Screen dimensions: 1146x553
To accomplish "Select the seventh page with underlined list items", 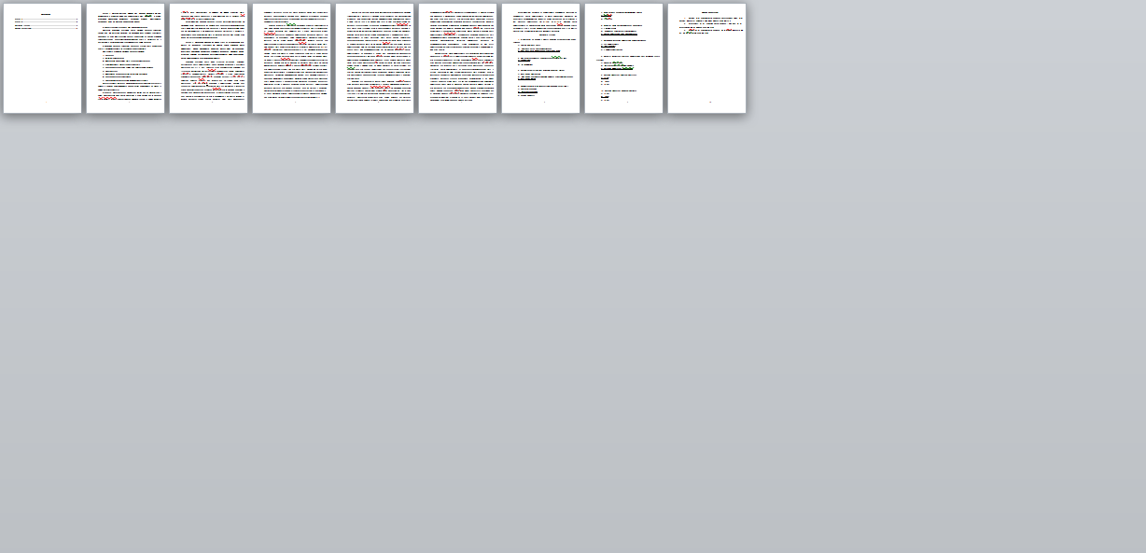I will (x=540, y=58).
